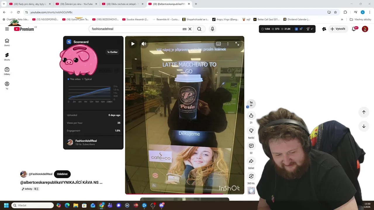The width and height of the screenshot is (374, 210).
Task: Bookmark this page with the star
Action: [x=335, y=12]
